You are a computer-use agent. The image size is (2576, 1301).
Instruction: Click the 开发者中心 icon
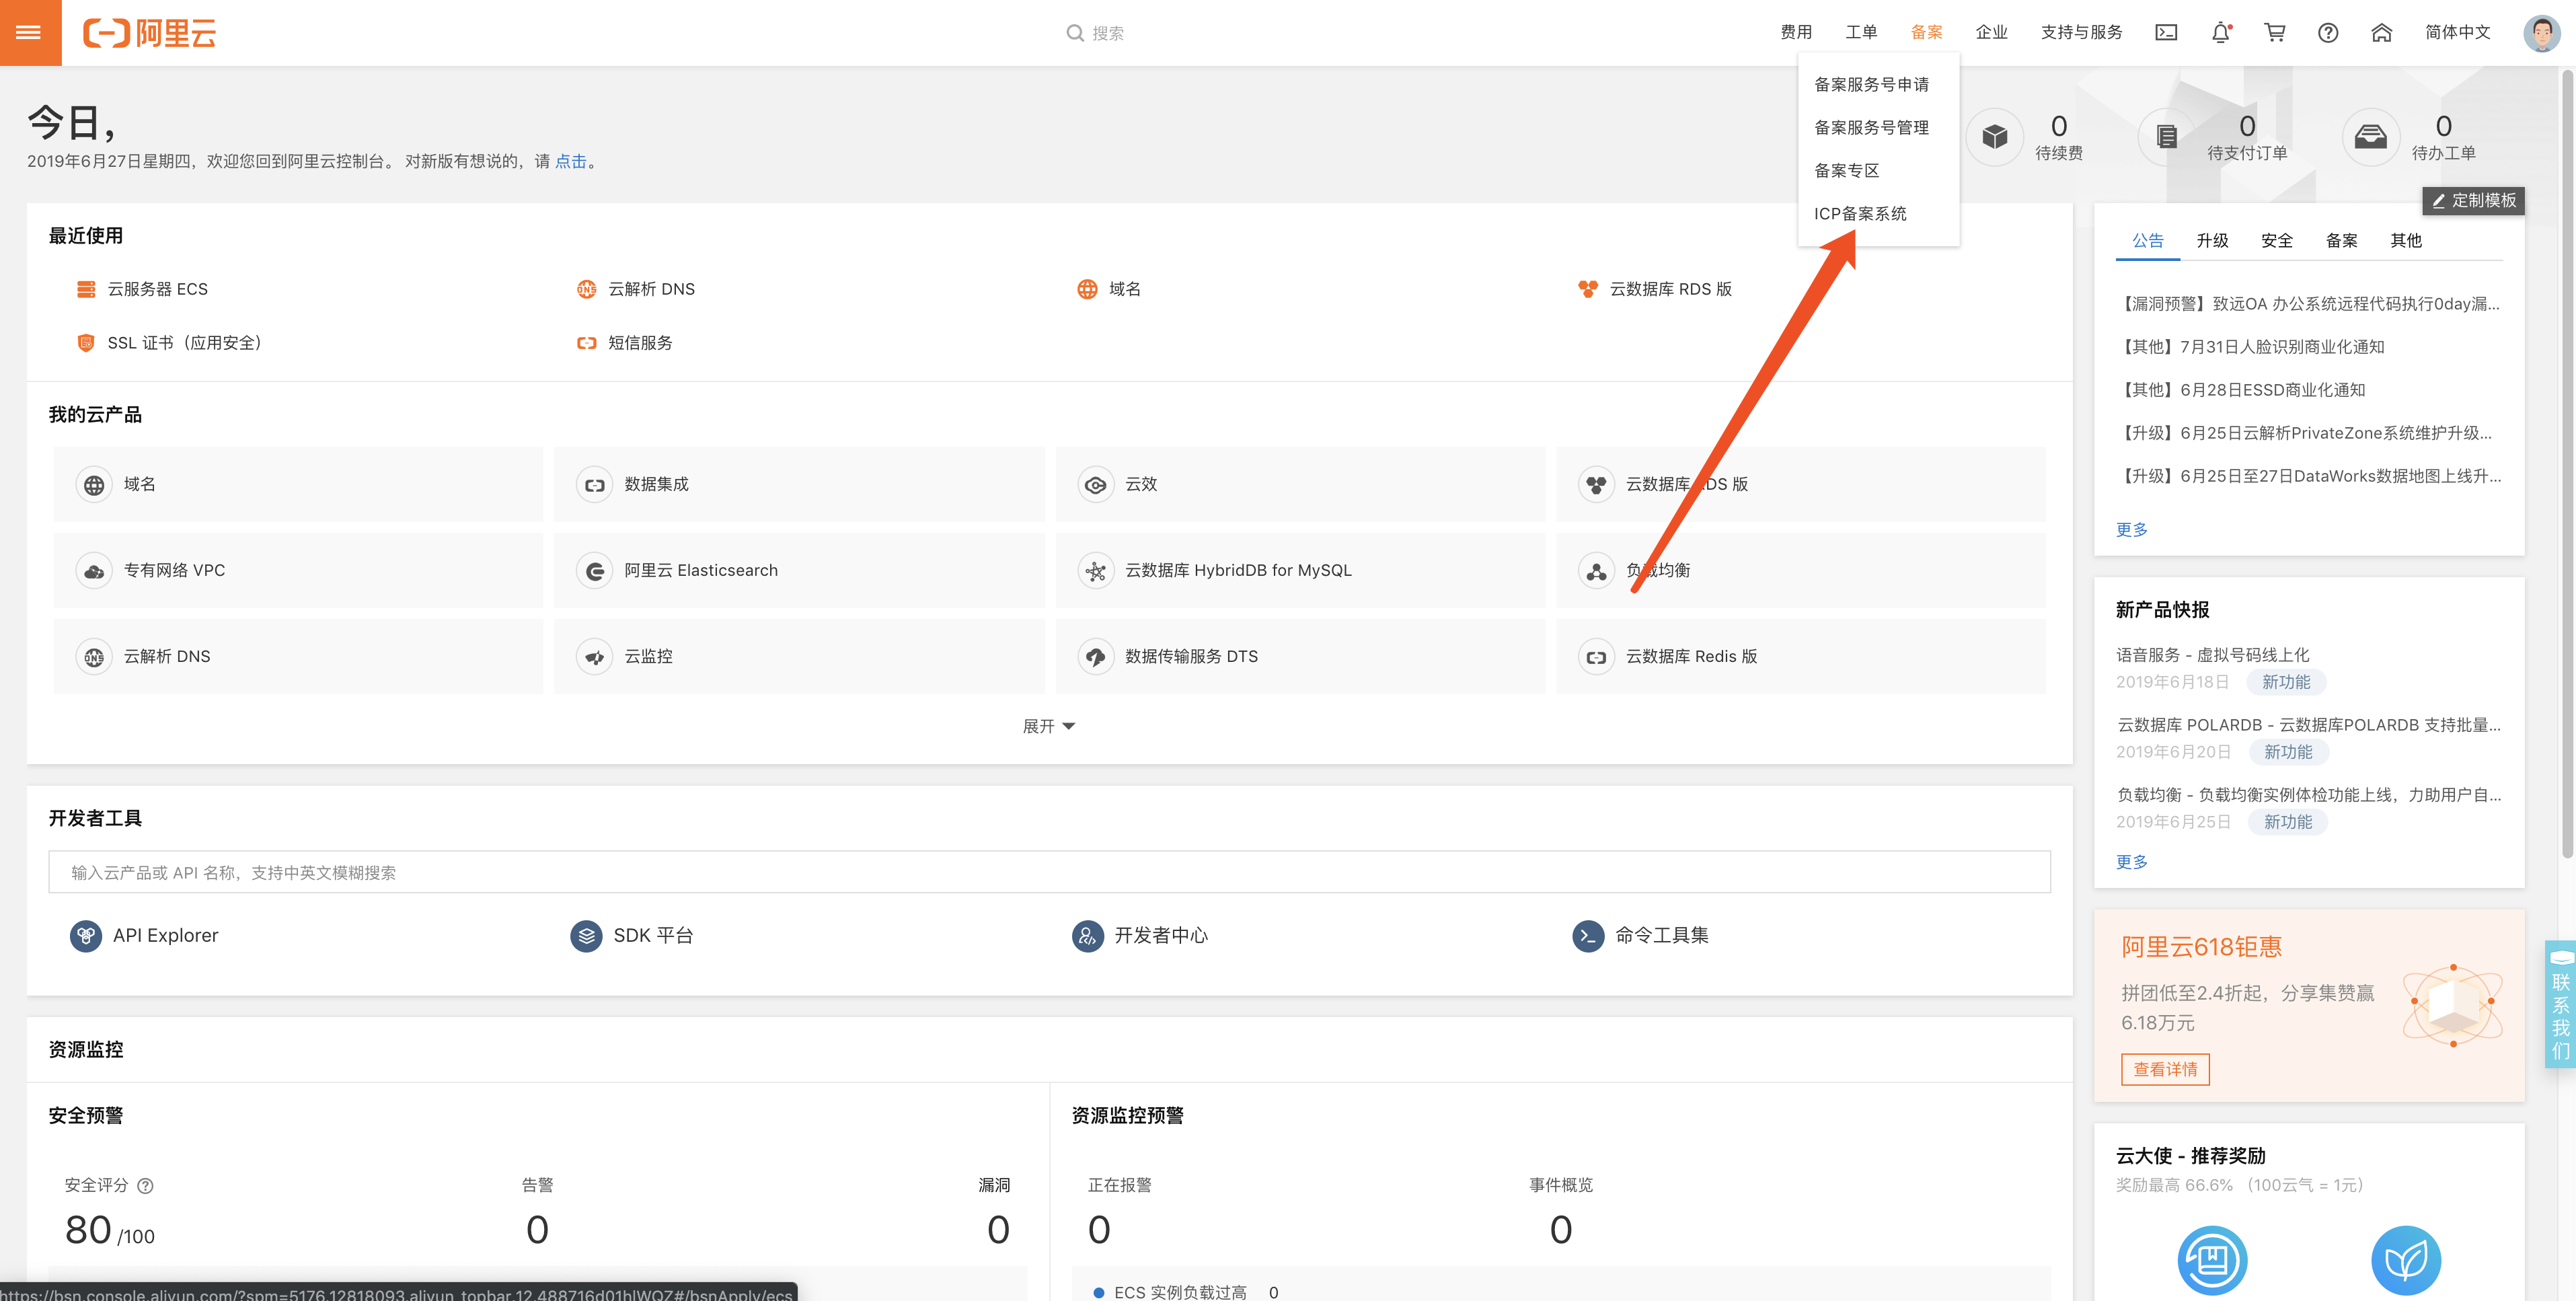pos(1088,936)
